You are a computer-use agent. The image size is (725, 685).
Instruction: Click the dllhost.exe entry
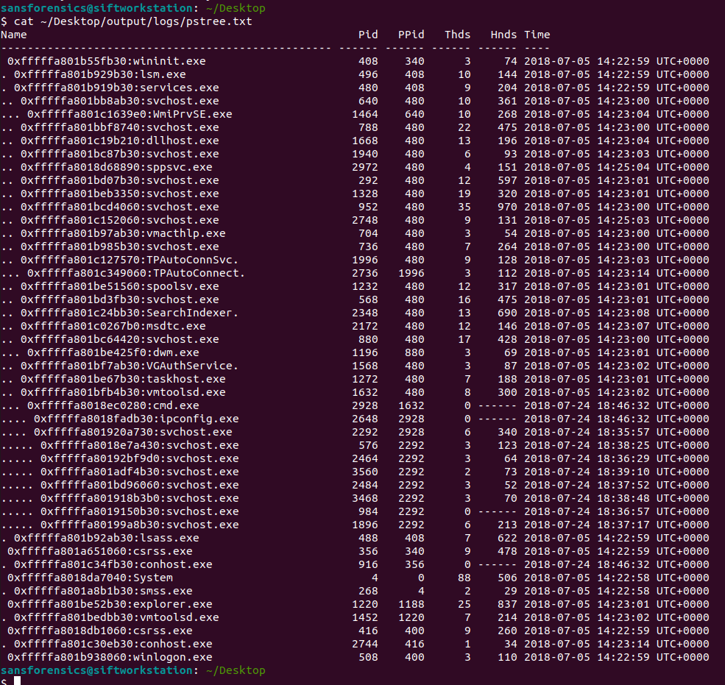[x=120, y=141]
